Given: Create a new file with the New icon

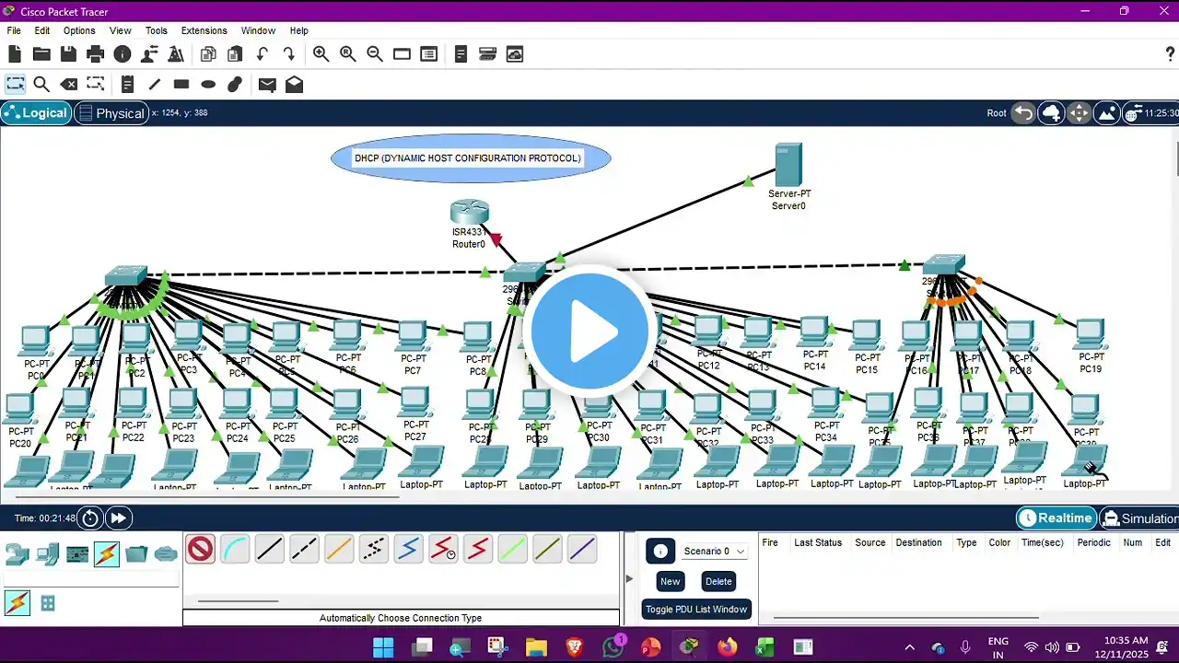Looking at the screenshot, I should pos(15,54).
